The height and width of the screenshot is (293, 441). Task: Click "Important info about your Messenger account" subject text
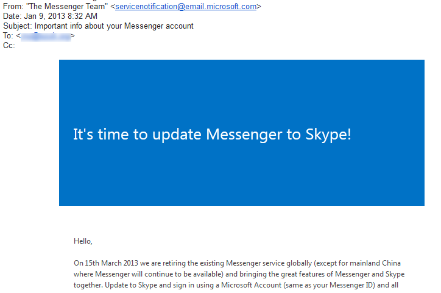tap(114, 26)
